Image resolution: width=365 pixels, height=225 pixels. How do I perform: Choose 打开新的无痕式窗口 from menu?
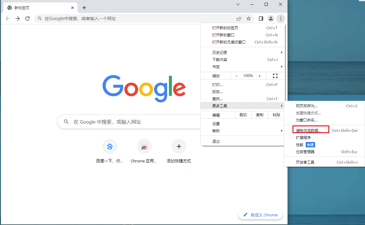(242, 42)
